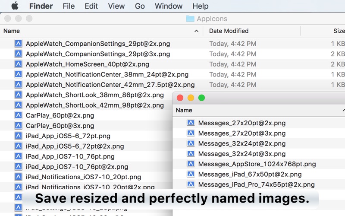345x216 pixels.
Task: Open the File menu
Action: click(x=69, y=6)
